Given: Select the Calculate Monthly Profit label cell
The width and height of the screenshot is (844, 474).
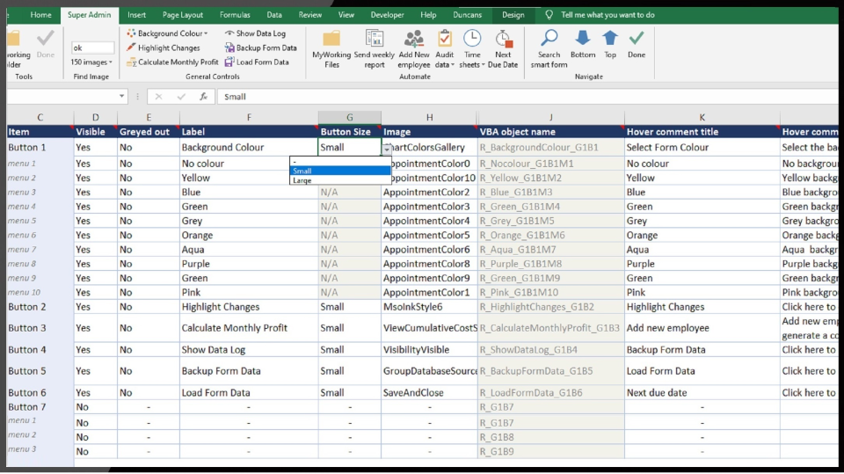Looking at the screenshot, I should [249, 328].
